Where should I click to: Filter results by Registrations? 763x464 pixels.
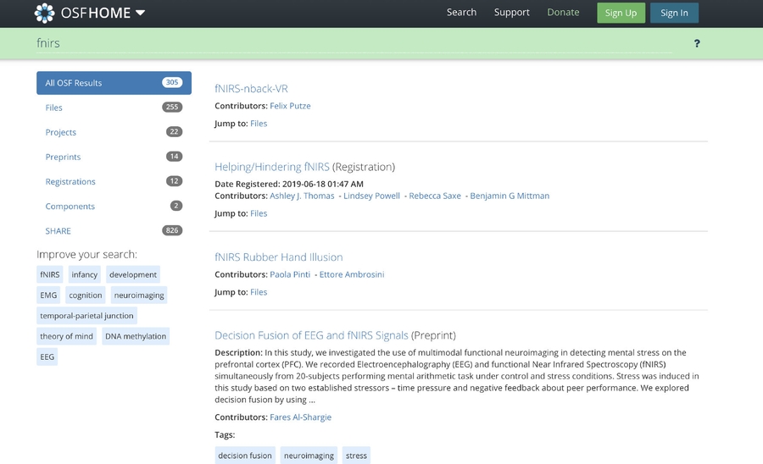coord(70,181)
